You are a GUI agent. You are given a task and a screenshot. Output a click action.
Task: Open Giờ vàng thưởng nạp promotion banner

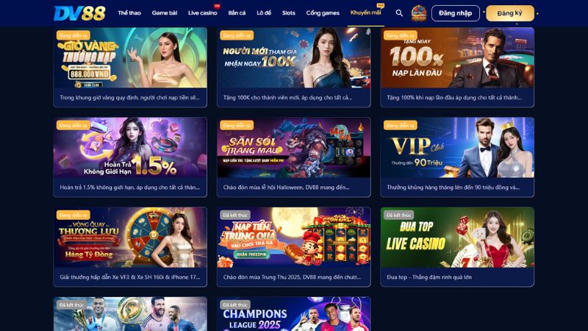(x=130, y=58)
